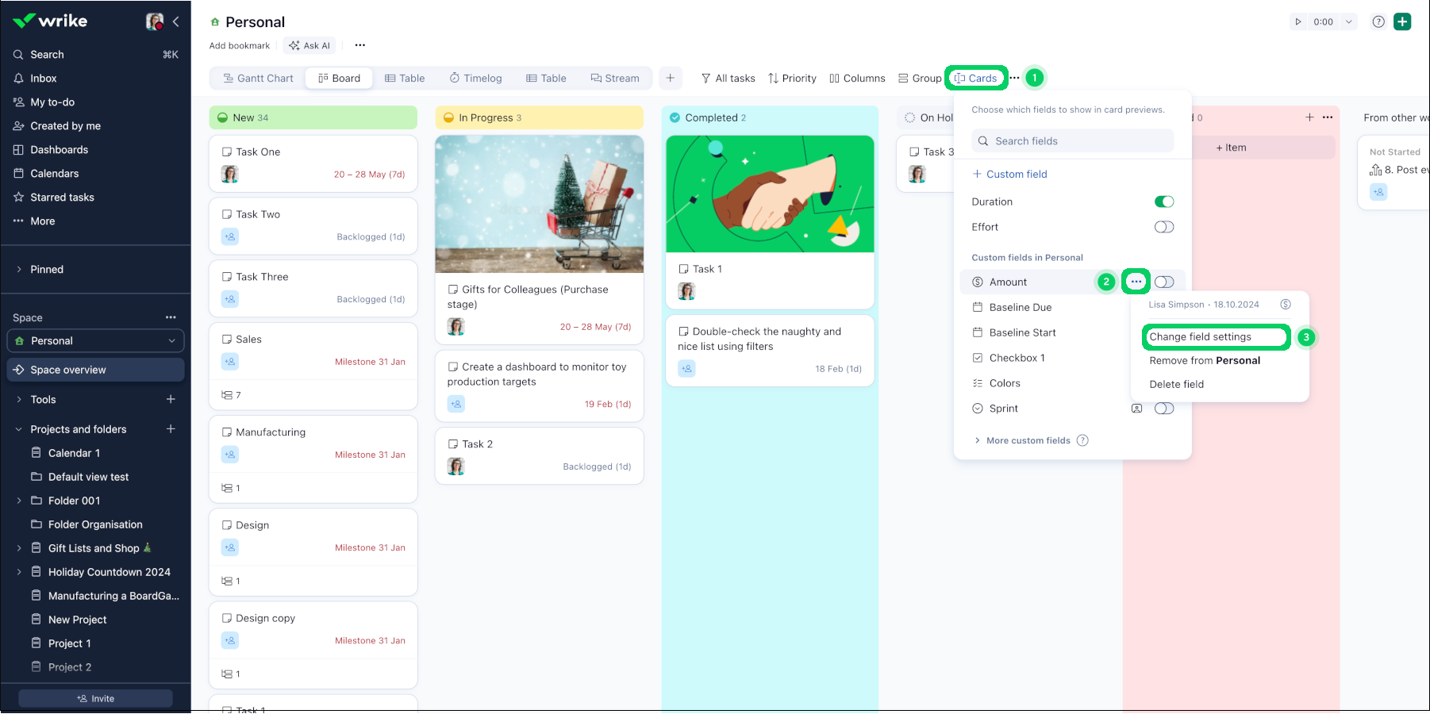Enable the Effort field toggle

click(x=1164, y=227)
